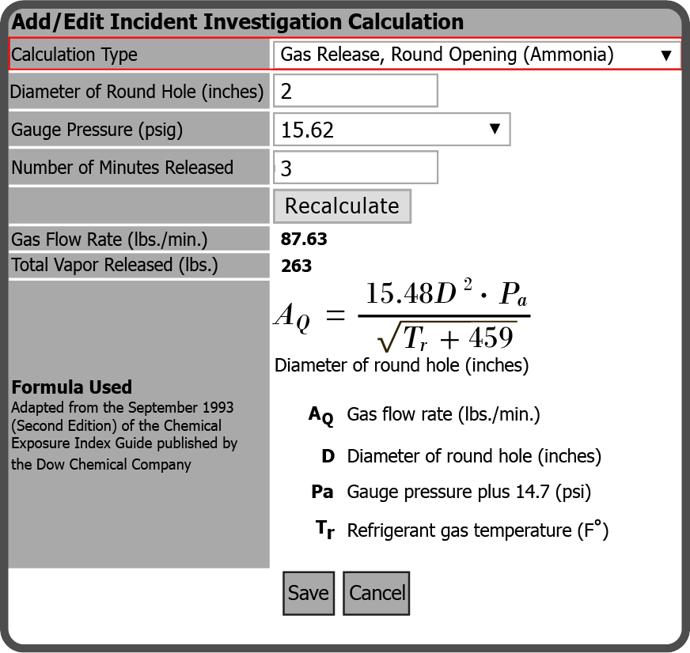This screenshot has width=690, height=653.
Task: Click the Gauge Pressure (psig) label
Action: [97, 130]
